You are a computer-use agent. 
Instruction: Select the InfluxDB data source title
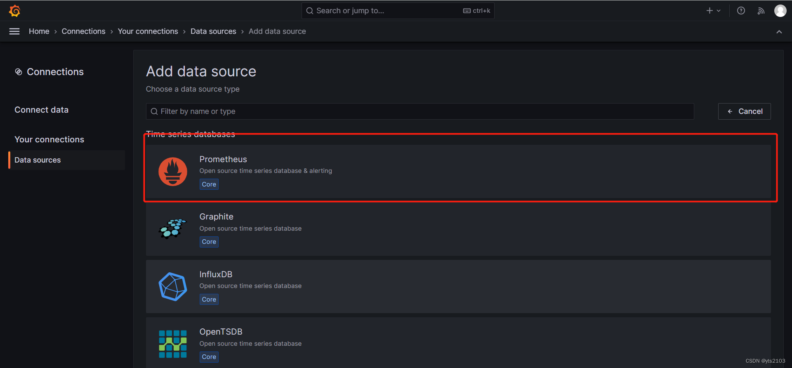pos(216,274)
